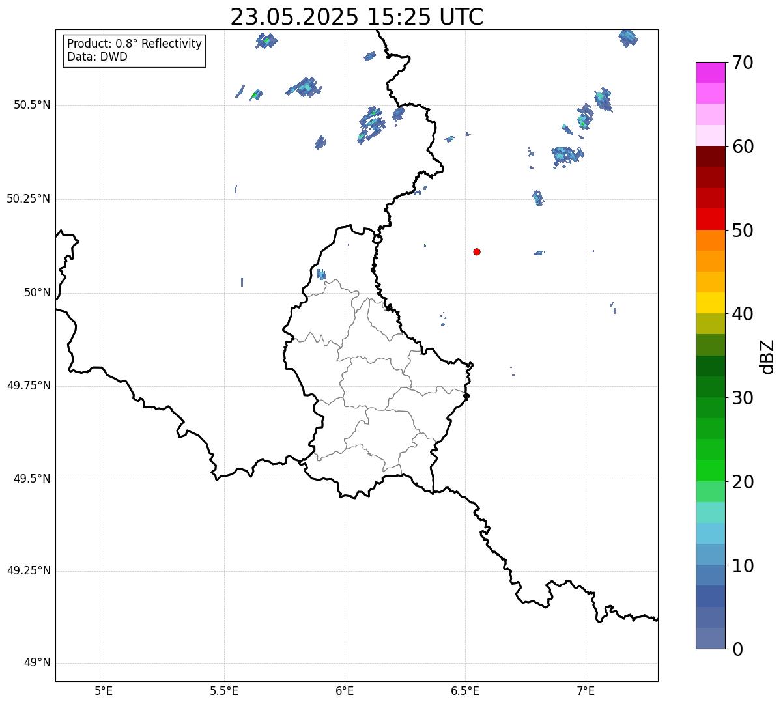Screen dimensions: 783x704
Task: Pick the yellow colorbar segment above 40
Action: point(711,303)
